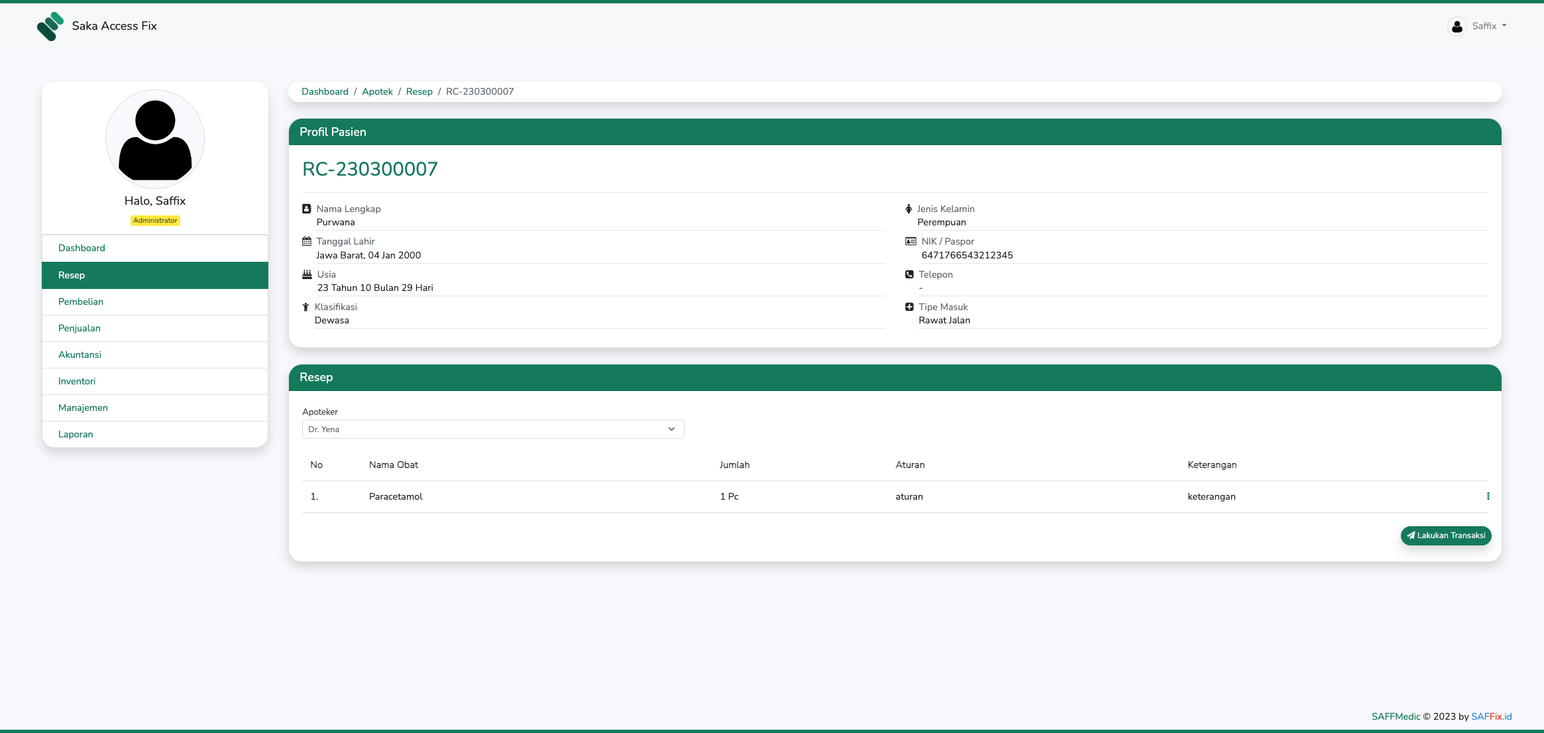The height and width of the screenshot is (733, 1544).
Task: Select Laporan from the sidebar menu
Action: (x=76, y=434)
